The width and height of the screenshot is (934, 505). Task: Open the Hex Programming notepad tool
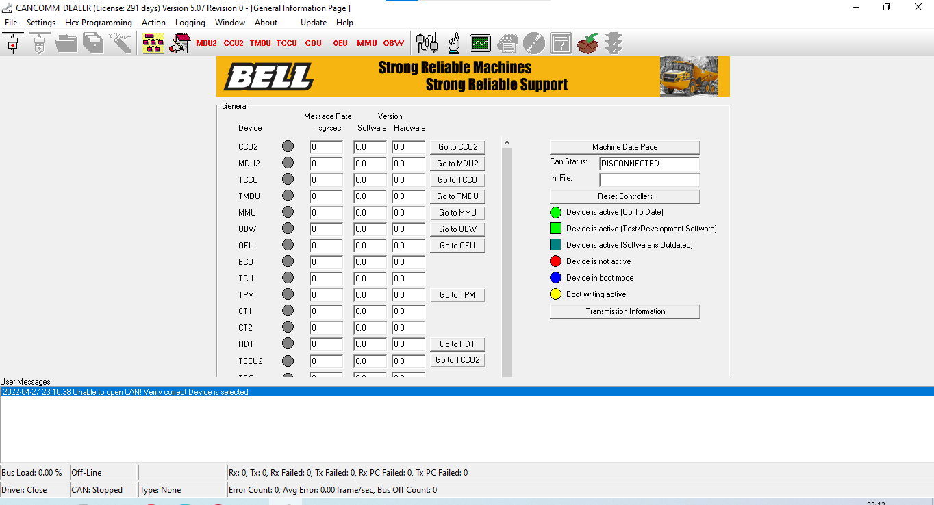(179, 42)
